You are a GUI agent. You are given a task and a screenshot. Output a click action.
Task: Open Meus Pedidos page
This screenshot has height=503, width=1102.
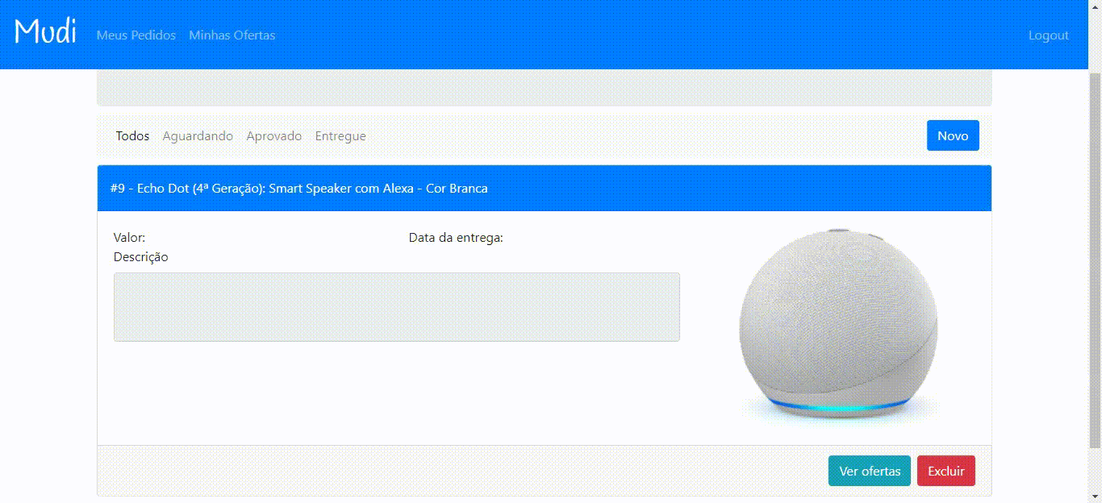(x=136, y=35)
